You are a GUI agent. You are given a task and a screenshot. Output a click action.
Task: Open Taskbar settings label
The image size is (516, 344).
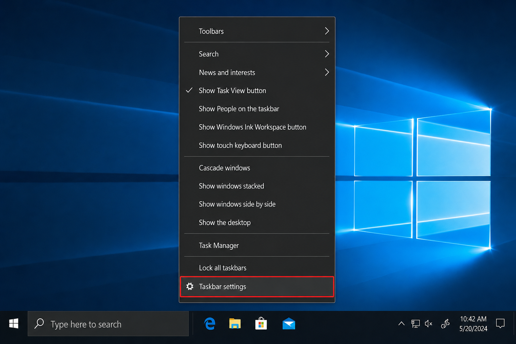point(222,287)
